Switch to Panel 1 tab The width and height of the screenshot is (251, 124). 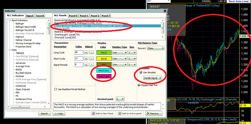click(84, 16)
